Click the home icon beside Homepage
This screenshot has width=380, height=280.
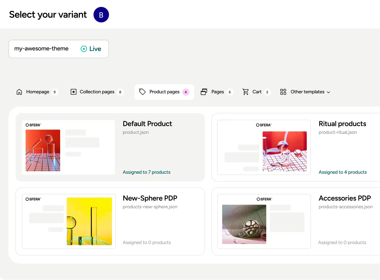click(x=19, y=92)
